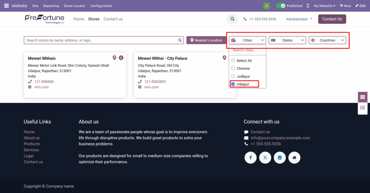Open footer Legal link

tap(29, 156)
